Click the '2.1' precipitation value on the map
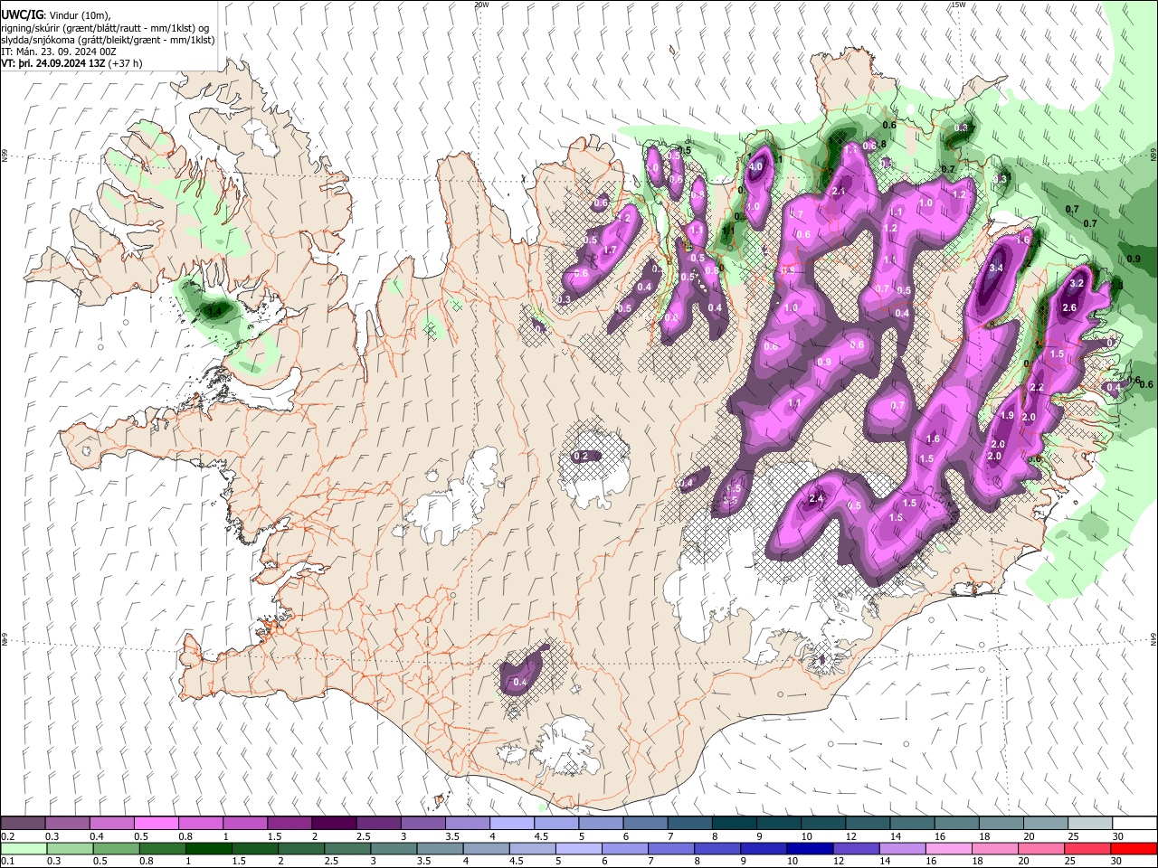Image resolution: width=1158 pixels, height=868 pixels. 838,192
